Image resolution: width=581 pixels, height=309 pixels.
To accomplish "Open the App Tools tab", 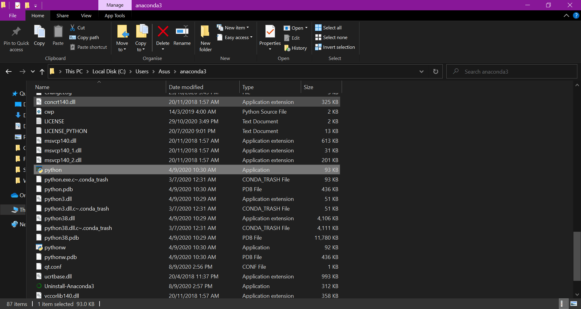I will point(115,15).
